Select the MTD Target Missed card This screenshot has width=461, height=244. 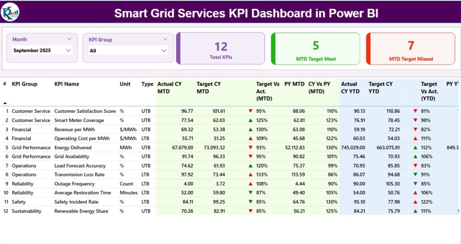click(411, 49)
